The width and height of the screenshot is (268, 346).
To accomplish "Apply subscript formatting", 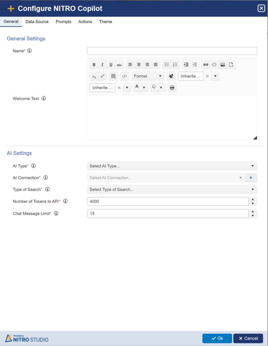I will [x=94, y=76].
